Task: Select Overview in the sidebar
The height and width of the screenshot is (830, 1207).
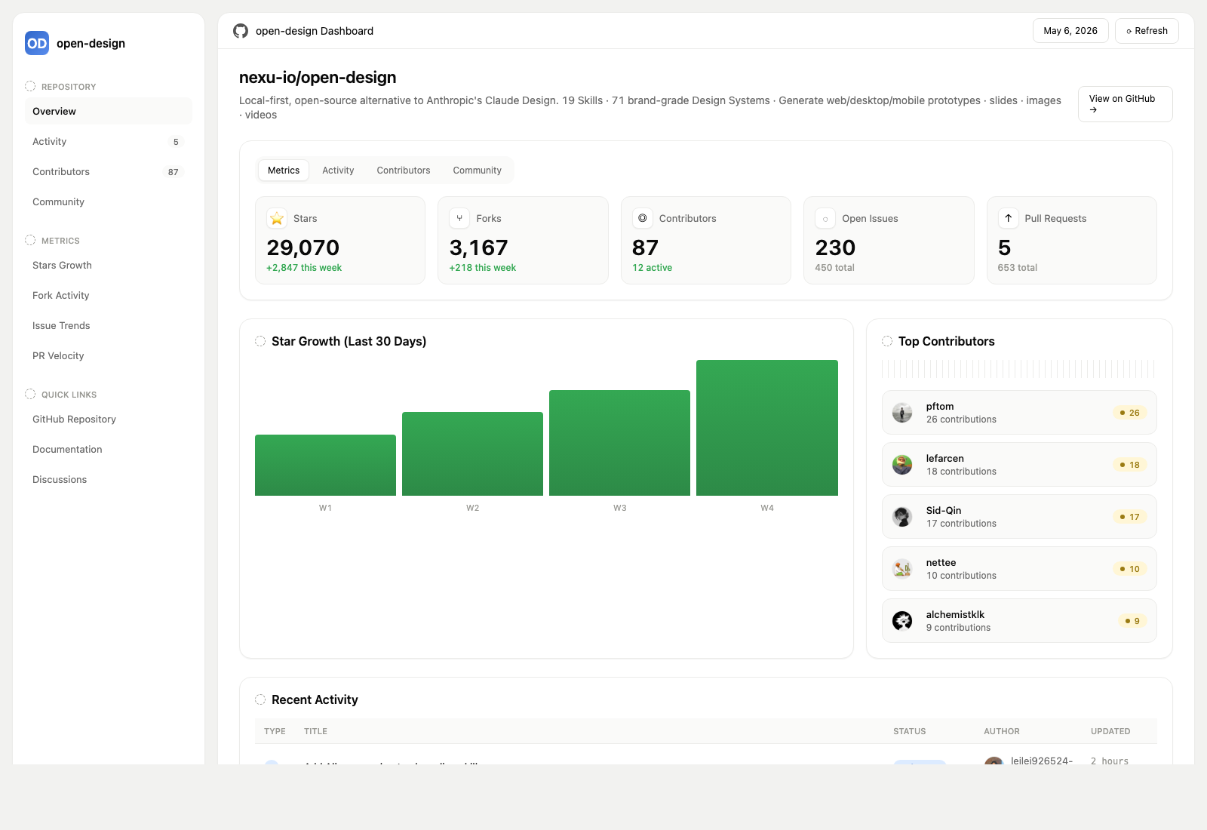Action: [x=109, y=111]
